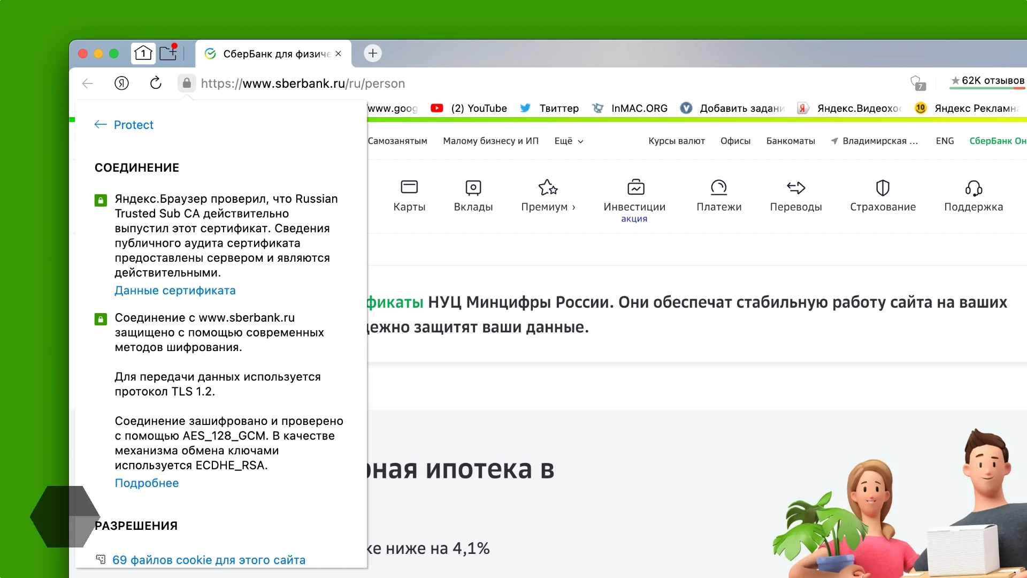Click the cookie icon in permissions section
Screen dimensions: 1027x578
[101, 559]
